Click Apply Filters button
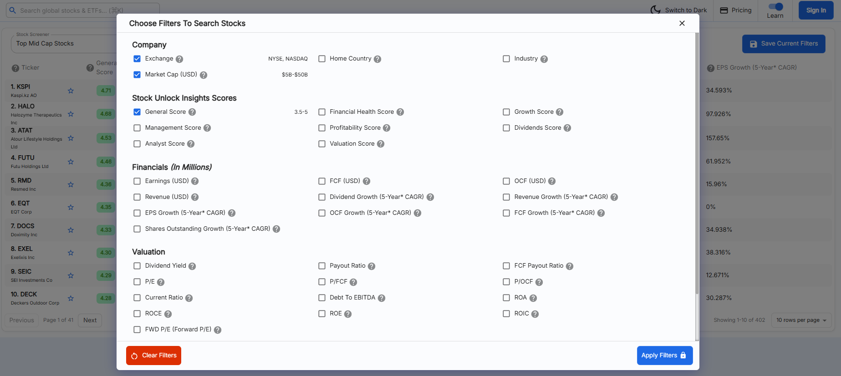 (665, 356)
